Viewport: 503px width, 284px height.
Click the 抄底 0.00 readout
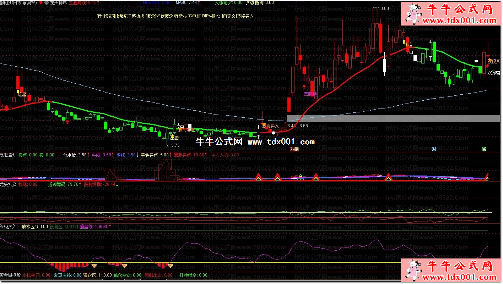(x=28, y=184)
